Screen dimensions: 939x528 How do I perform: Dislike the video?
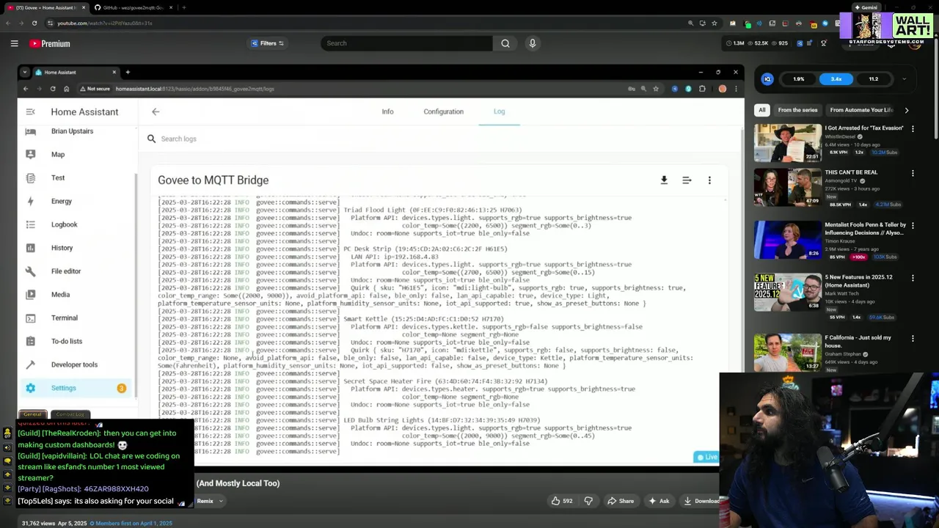[588, 501]
